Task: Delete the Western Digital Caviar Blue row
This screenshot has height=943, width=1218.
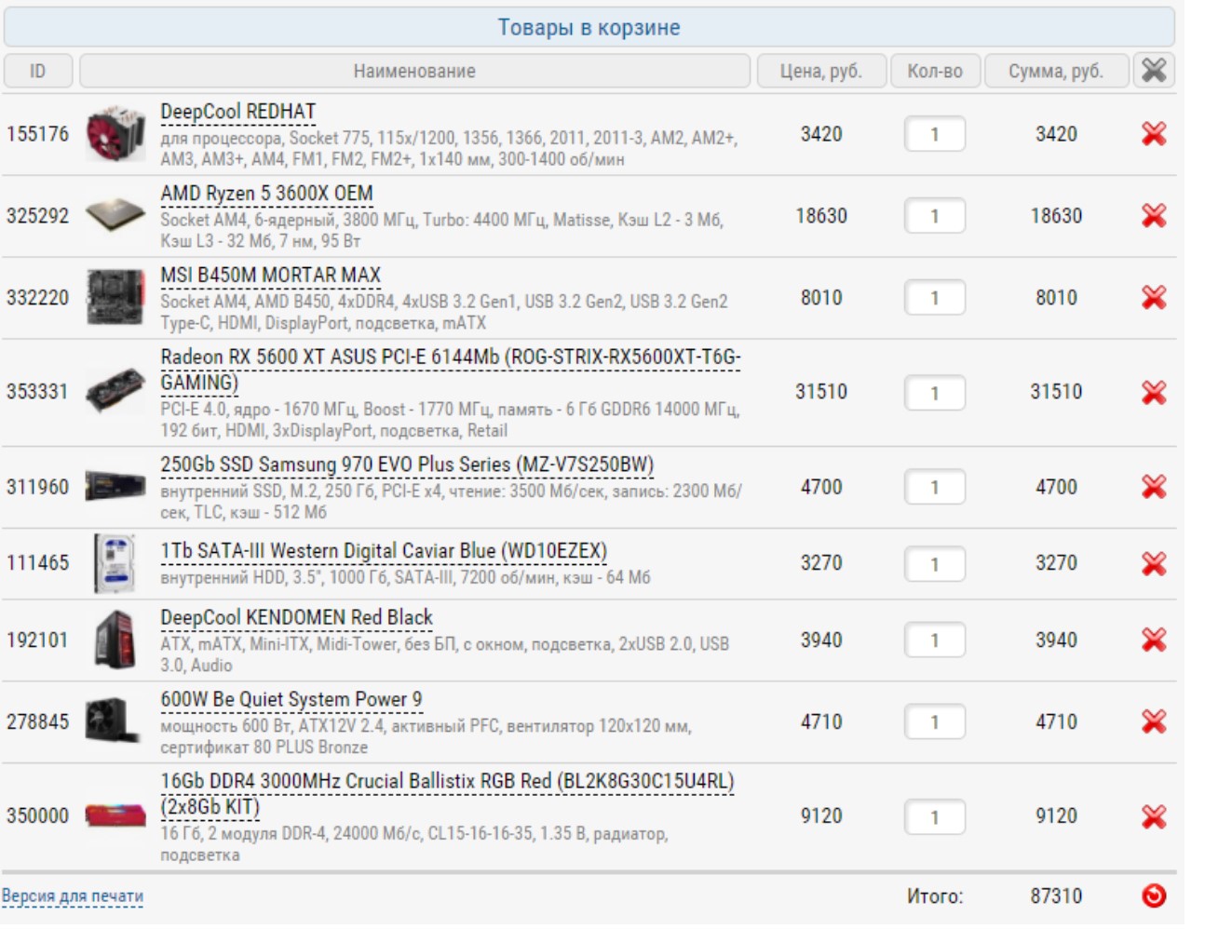Action: 1153,563
